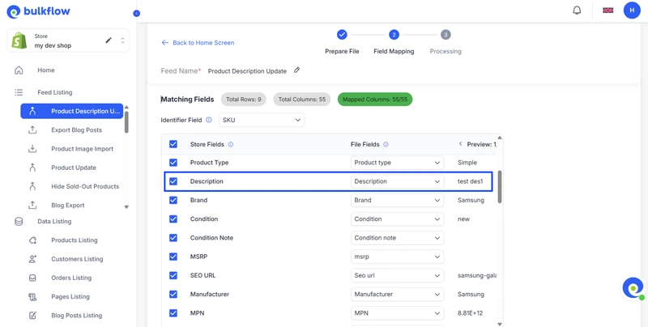The width and height of the screenshot is (648, 327).
Task: Uncheck the Brand checkbox
Action: [173, 200]
